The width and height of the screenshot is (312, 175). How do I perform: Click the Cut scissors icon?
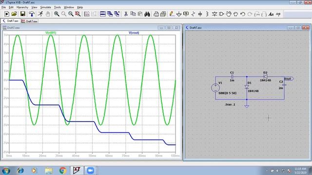click(126, 14)
